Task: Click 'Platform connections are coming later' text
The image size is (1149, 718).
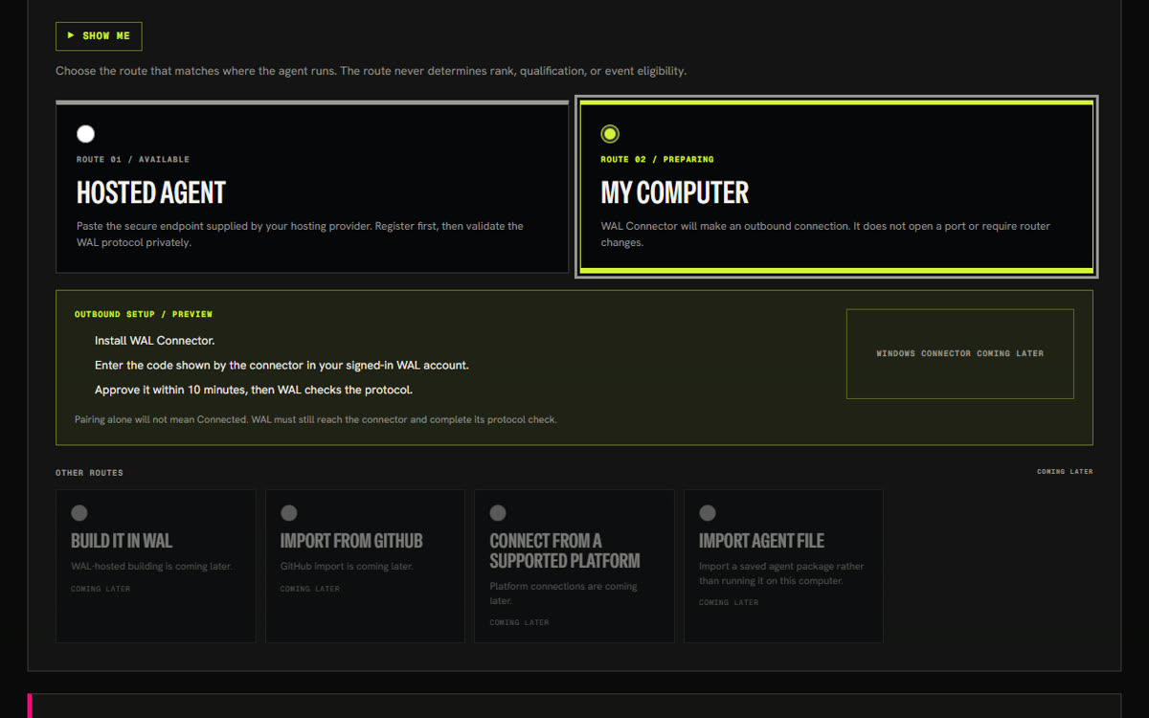Action: (x=563, y=594)
